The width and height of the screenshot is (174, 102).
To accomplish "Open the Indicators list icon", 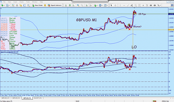I will tap(95, 5).
